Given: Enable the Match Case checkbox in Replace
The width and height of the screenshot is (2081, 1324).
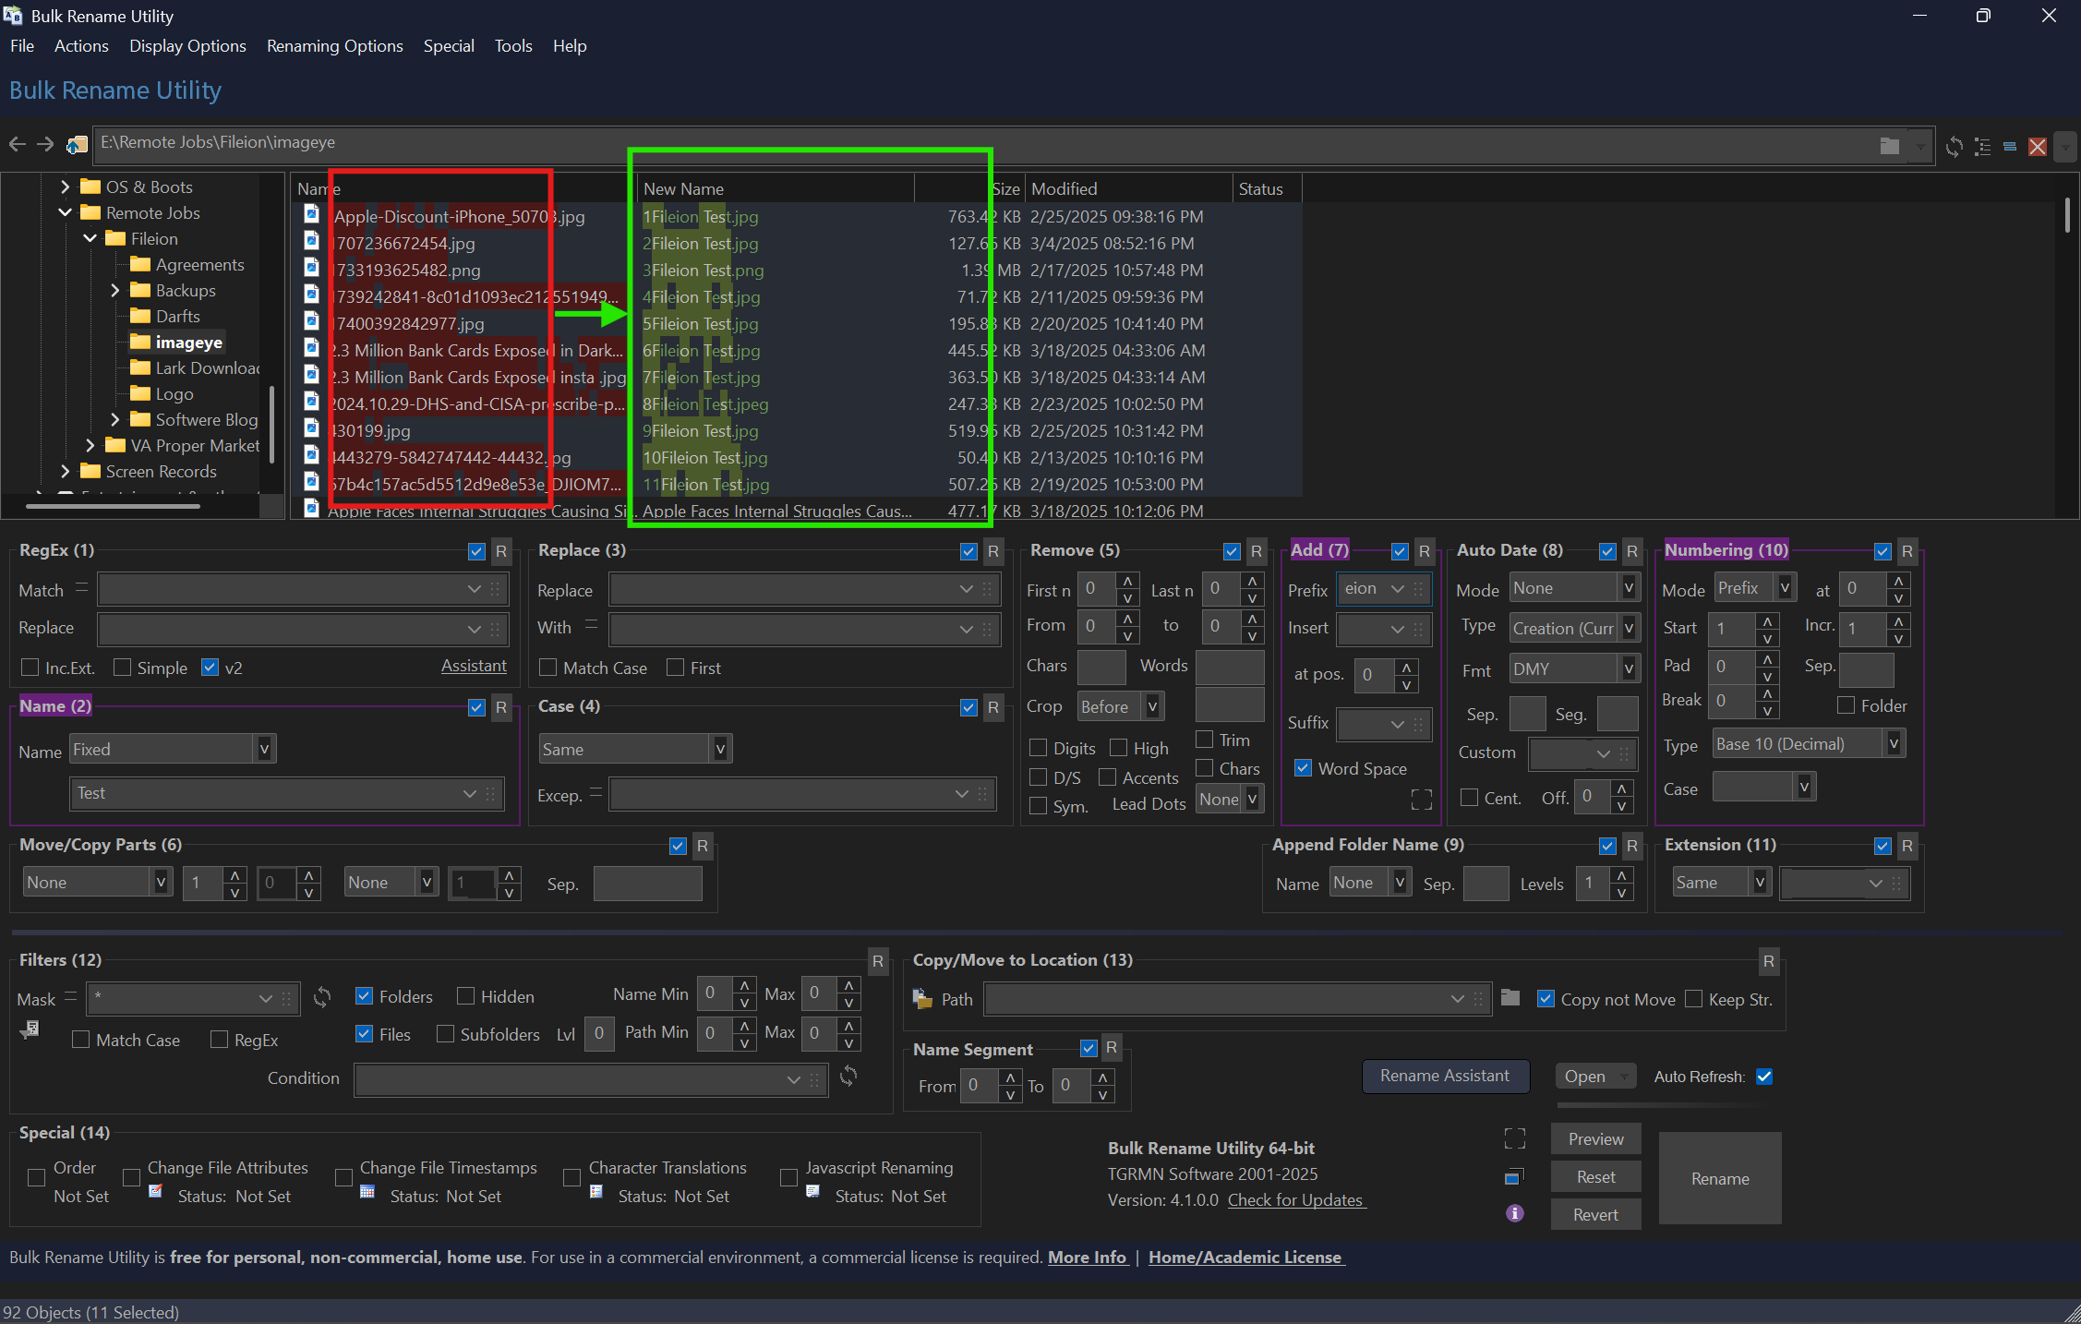Looking at the screenshot, I should pyautogui.click(x=548, y=668).
